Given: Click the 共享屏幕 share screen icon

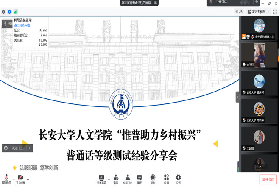Looking at the screenshot, I should click(x=101, y=178).
